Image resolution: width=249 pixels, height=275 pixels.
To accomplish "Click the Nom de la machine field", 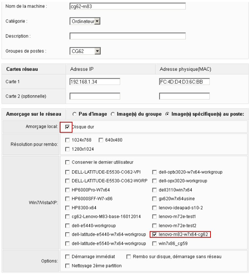I will pyautogui.click(x=127, y=6).
